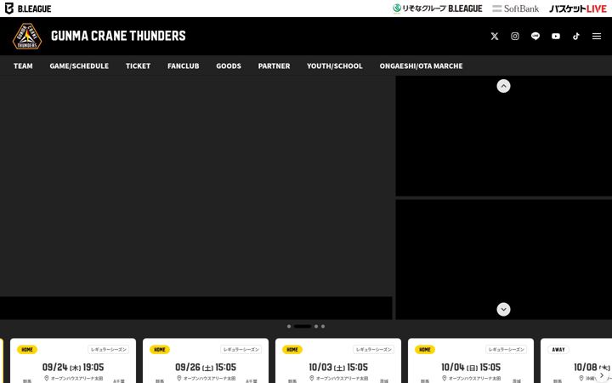Open the ONGAESHI/OTA MARCHE menu
Screen dimensions: 612x383
click(421, 66)
